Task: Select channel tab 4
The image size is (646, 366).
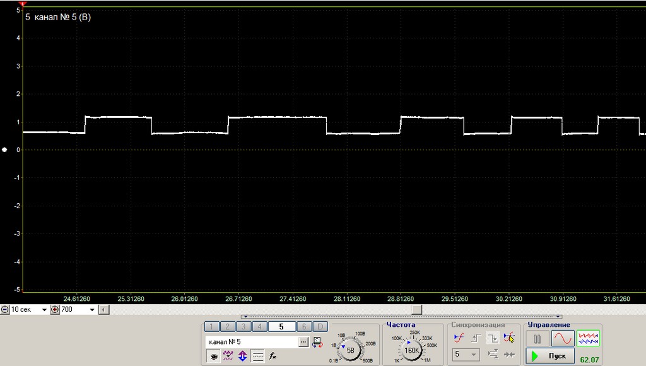Action: pyautogui.click(x=259, y=327)
